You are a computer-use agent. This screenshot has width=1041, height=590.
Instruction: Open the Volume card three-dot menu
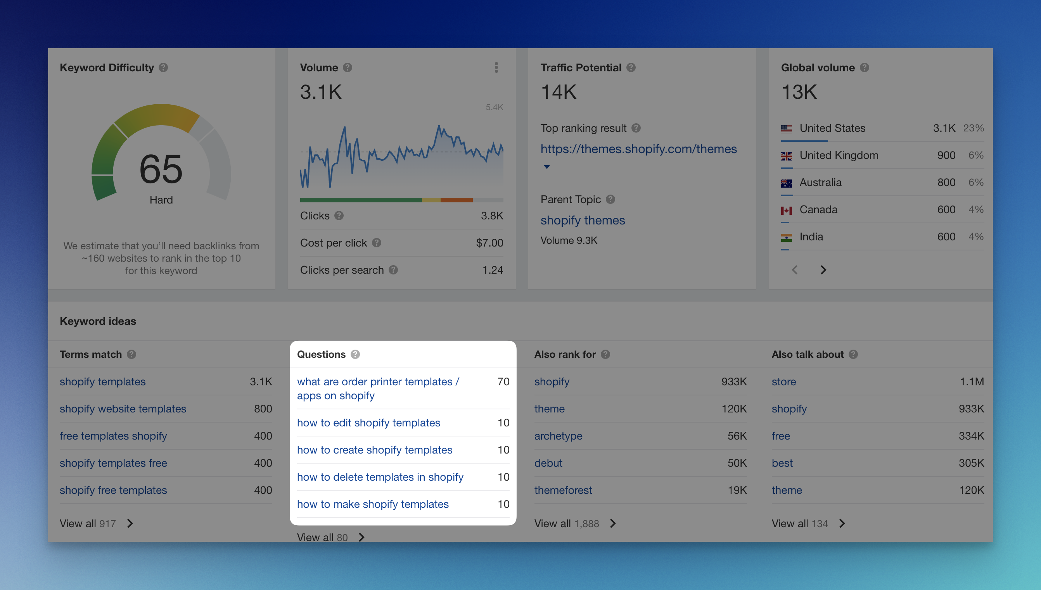(x=496, y=68)
